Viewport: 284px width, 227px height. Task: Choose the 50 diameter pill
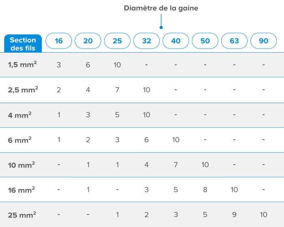[205, 41]
